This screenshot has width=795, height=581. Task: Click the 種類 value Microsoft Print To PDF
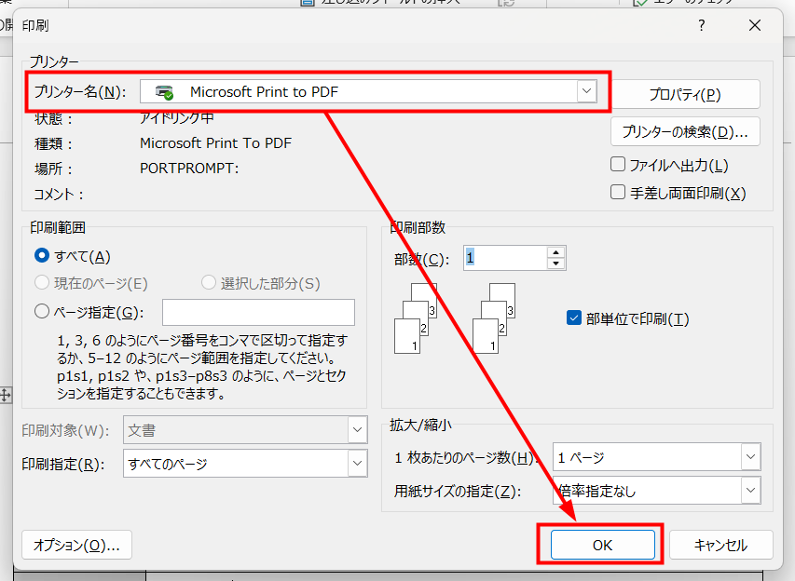[x=215, y=143]
